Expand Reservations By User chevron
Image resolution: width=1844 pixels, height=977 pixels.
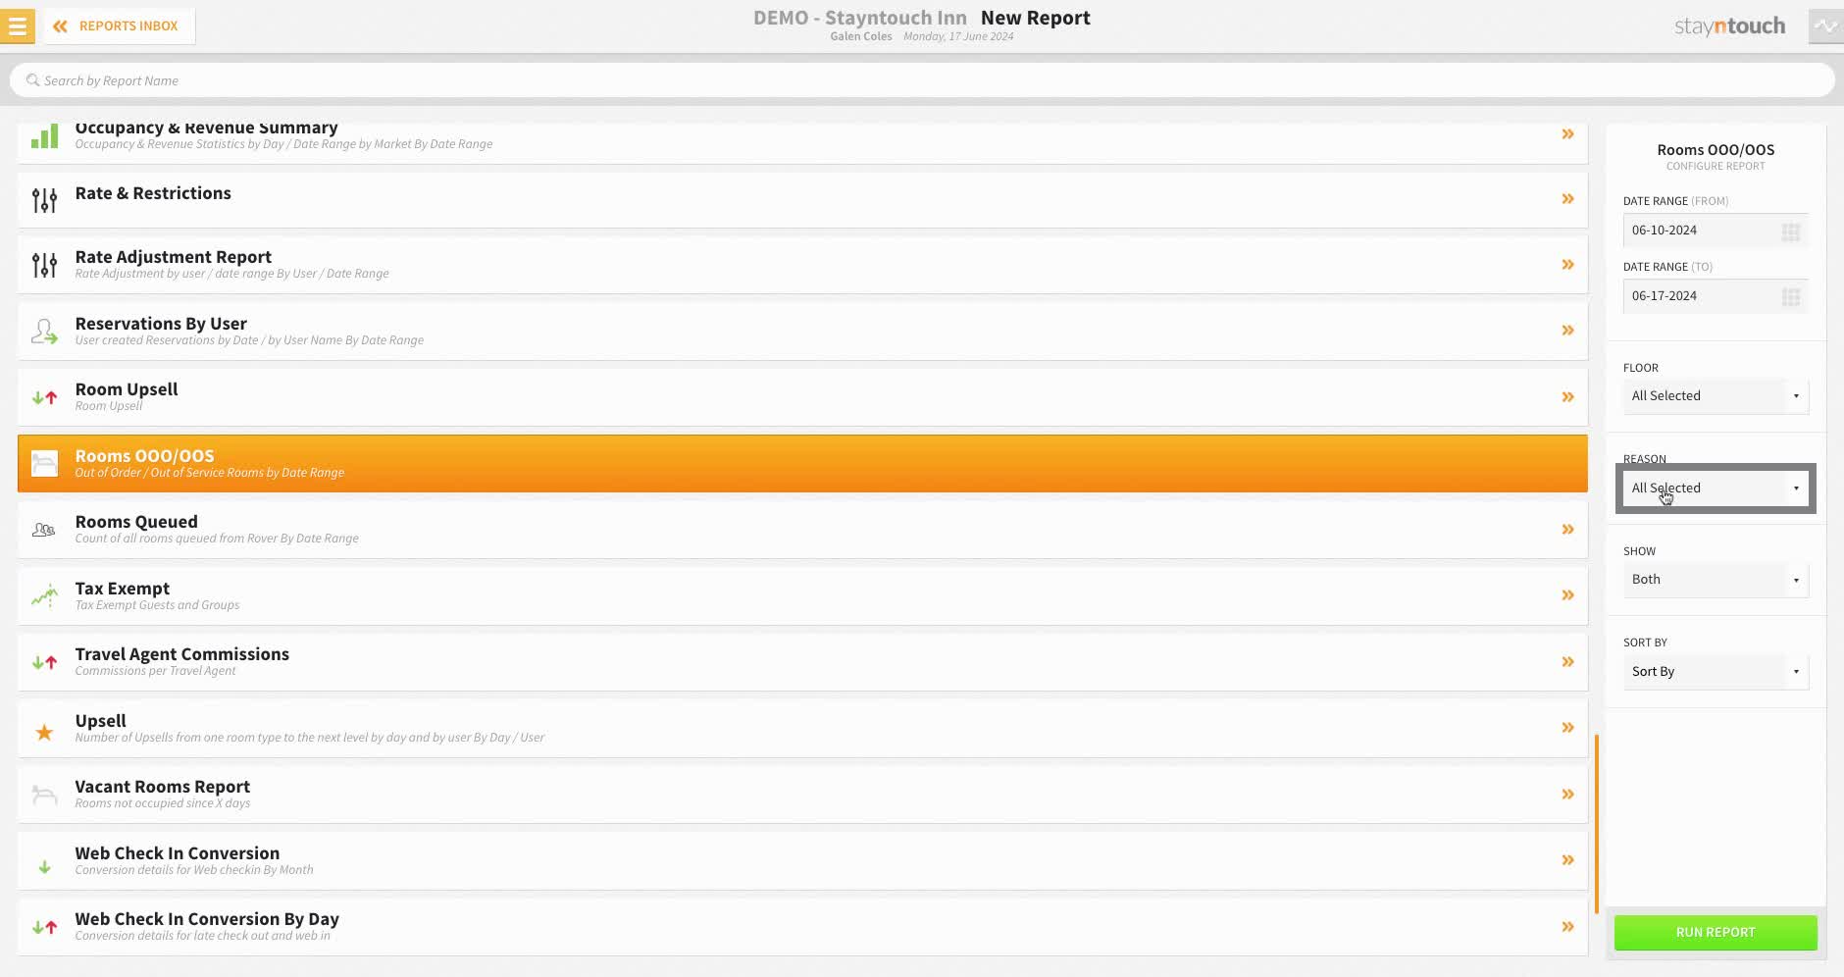click(1567, 331)
